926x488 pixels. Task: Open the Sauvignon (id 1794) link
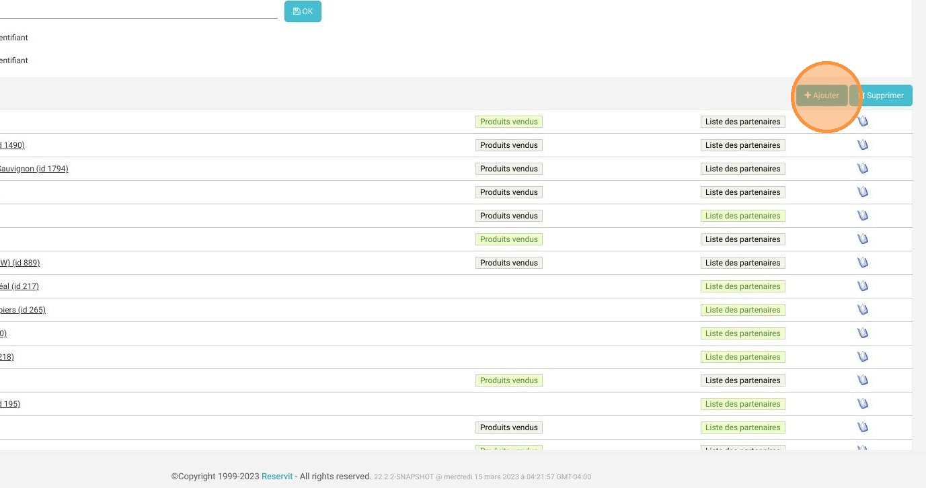(x=34, y=169)
